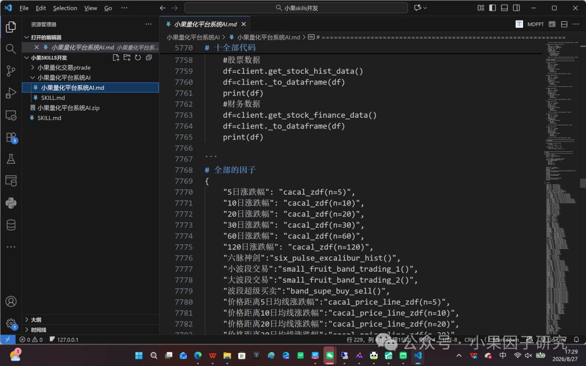
Task: Toggle bottom panel visibility
Action: coord(505,8)
